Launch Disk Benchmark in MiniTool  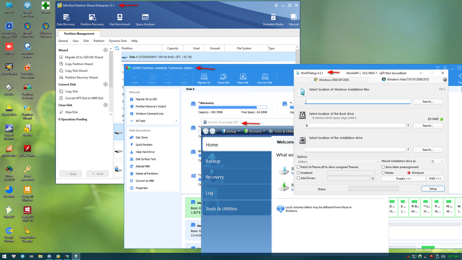pos(119,20)
